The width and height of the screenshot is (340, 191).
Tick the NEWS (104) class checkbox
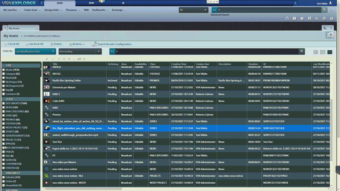coord(3,107)
